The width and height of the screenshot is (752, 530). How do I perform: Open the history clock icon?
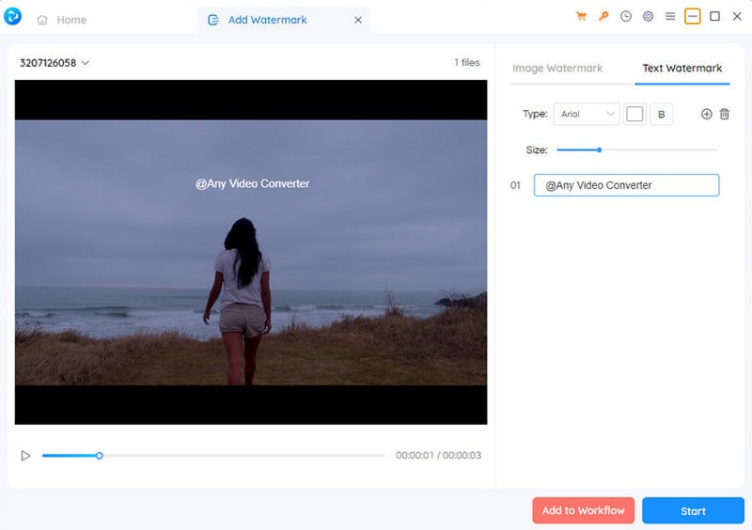[x=626, y=17]
